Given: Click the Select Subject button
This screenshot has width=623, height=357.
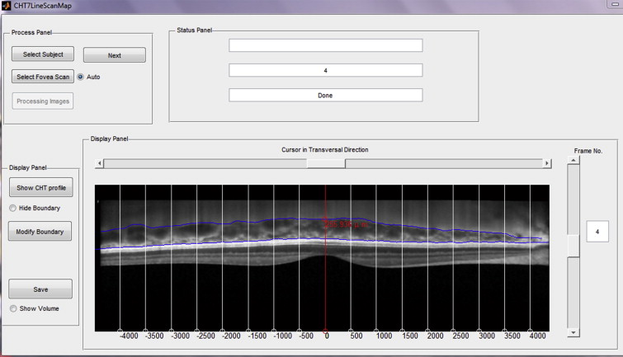Looking at the screenshot, I should (x=43, y=54).
